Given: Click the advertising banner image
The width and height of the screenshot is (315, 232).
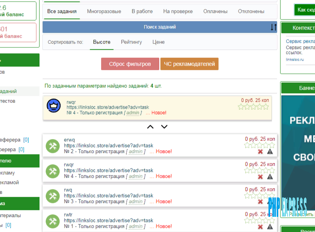Looking at the screenshot, I should (298, 153).
